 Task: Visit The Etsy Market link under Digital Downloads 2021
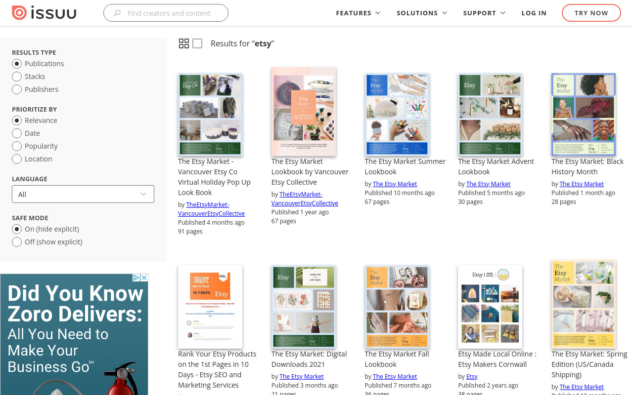[x=302, y=376]
